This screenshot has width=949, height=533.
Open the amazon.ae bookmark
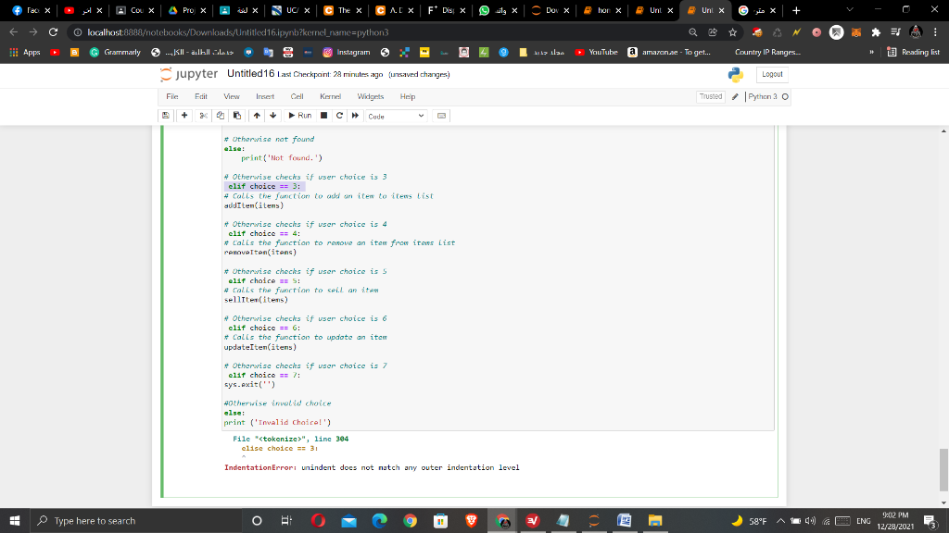[x=669, y=52]
